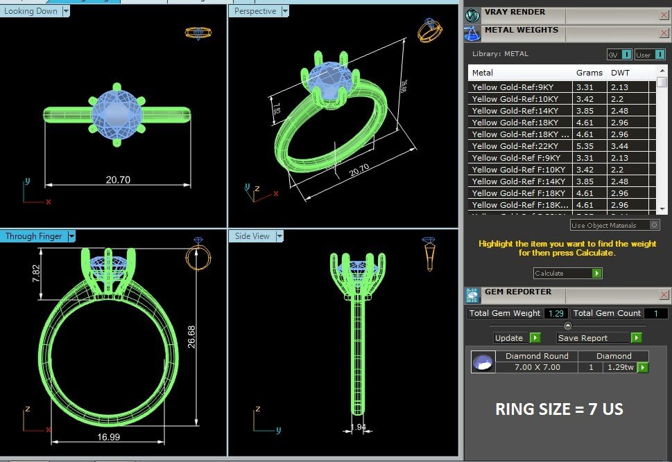The image size is (672, 462).
Task: Open the Side View viewport dropdown
Action: pos(279,236)
